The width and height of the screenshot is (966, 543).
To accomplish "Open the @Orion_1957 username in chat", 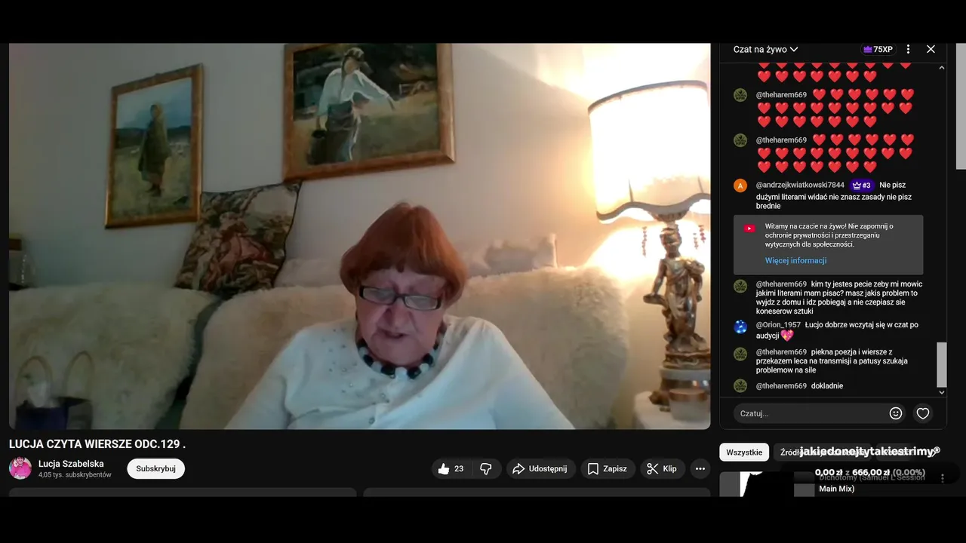I will click(778, 325).
